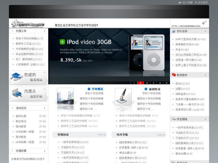
Task: Expand the 活动纪实 section arrow
Action: (13, 108)
